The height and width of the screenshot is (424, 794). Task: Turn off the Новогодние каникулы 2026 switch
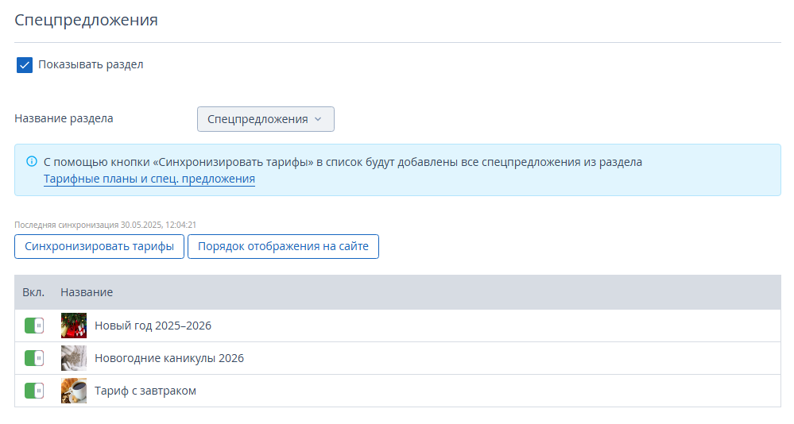point(34,358)
